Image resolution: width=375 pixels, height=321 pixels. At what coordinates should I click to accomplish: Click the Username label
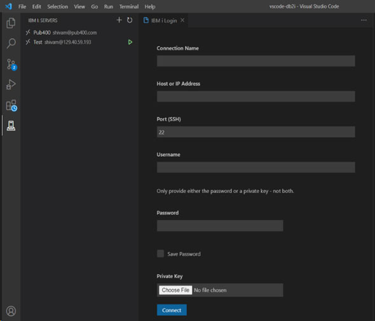(x=168, y=155)
